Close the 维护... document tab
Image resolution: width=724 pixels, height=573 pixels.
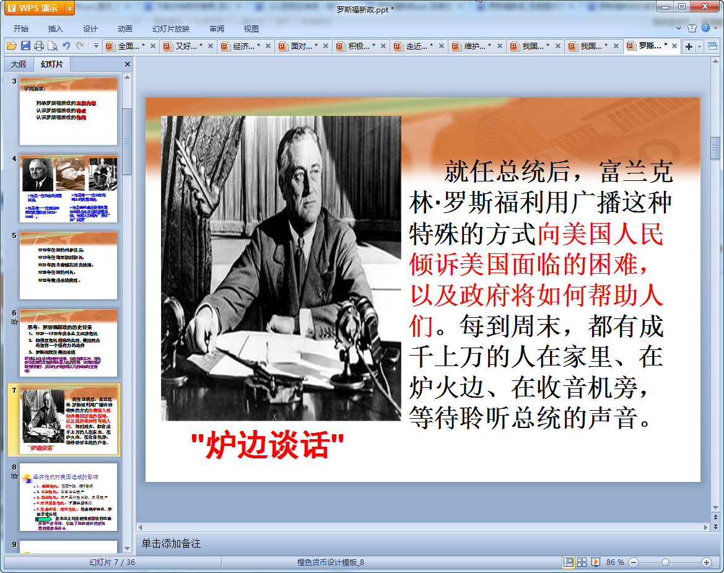point(500,46)
